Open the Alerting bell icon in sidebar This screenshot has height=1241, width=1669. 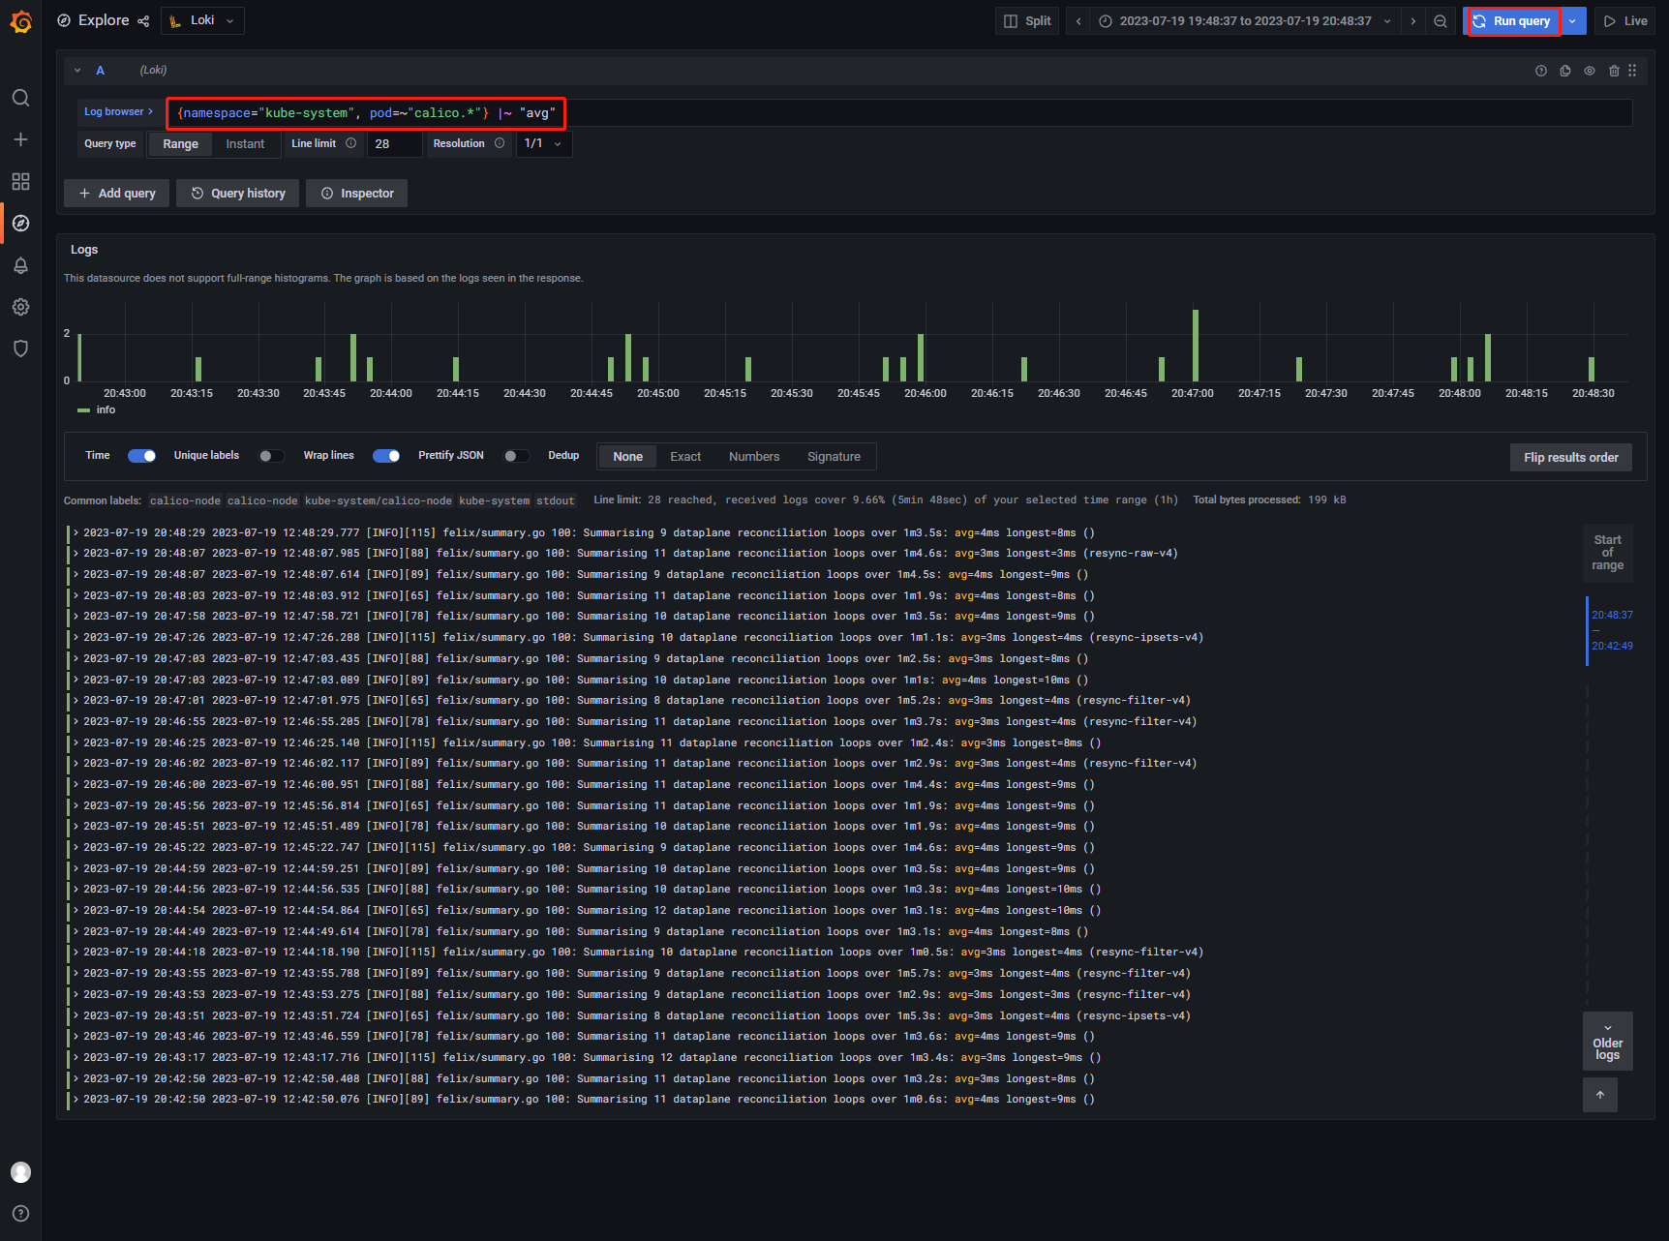(20, 265)
